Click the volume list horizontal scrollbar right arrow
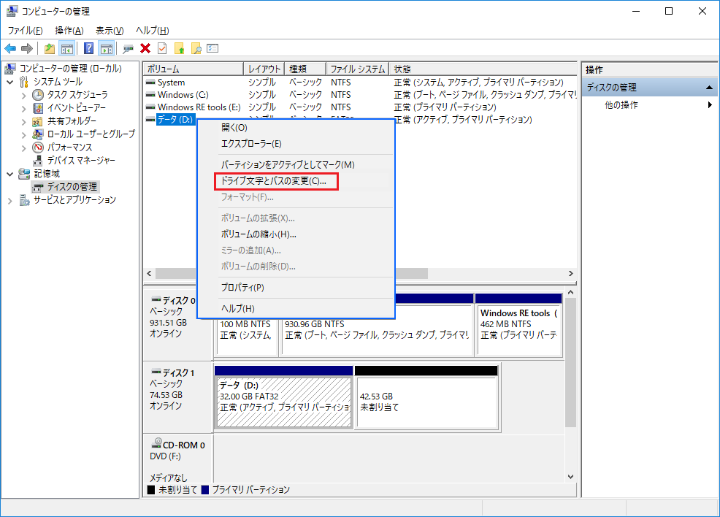Image resolution: width=720 pixels, height=517 pixels. tap(570, 272)
